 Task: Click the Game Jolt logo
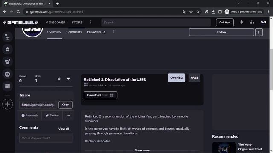21,23
